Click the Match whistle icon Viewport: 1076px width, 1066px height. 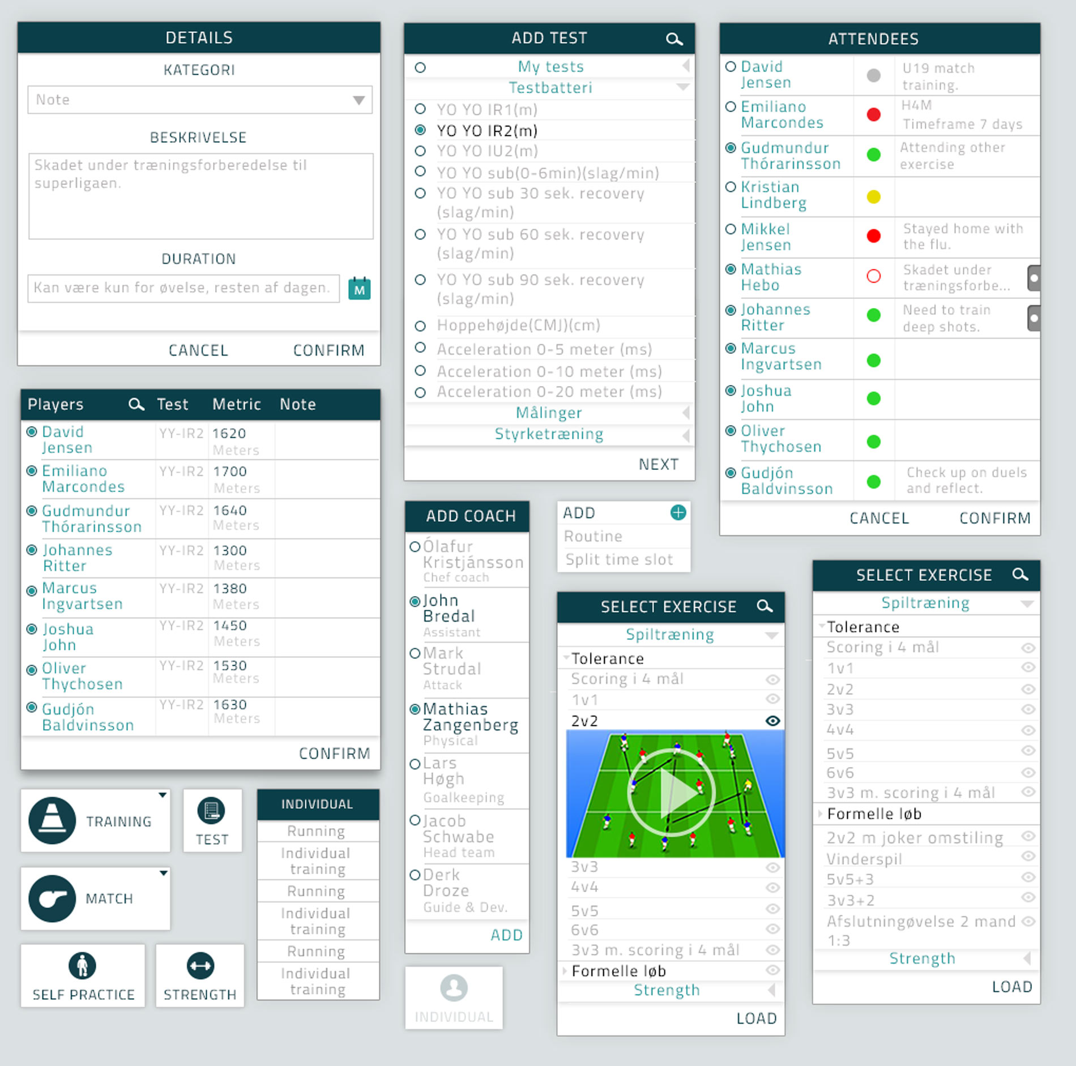(52, 898)
